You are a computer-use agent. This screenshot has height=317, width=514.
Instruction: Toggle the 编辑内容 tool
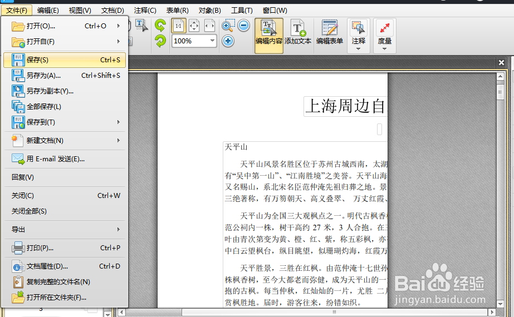(269, 36)
